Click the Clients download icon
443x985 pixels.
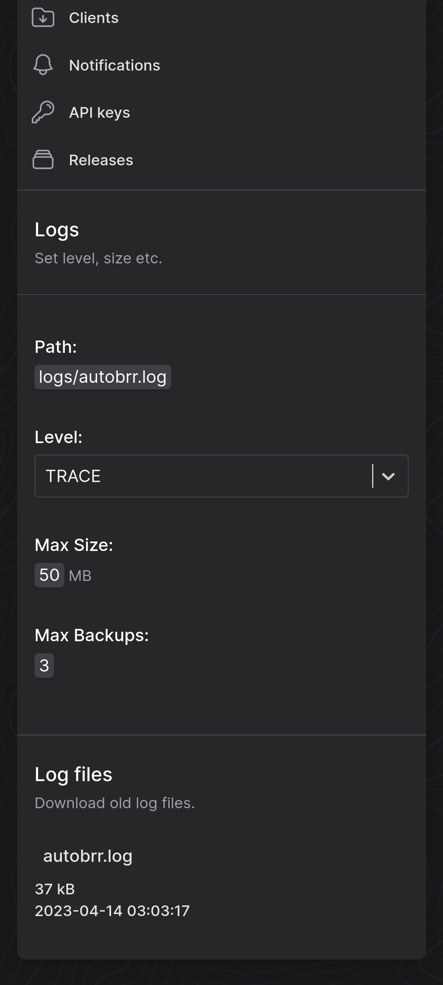pos(43,18)
